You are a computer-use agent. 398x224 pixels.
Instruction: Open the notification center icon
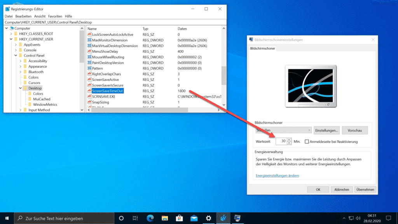tap(388, 218)
